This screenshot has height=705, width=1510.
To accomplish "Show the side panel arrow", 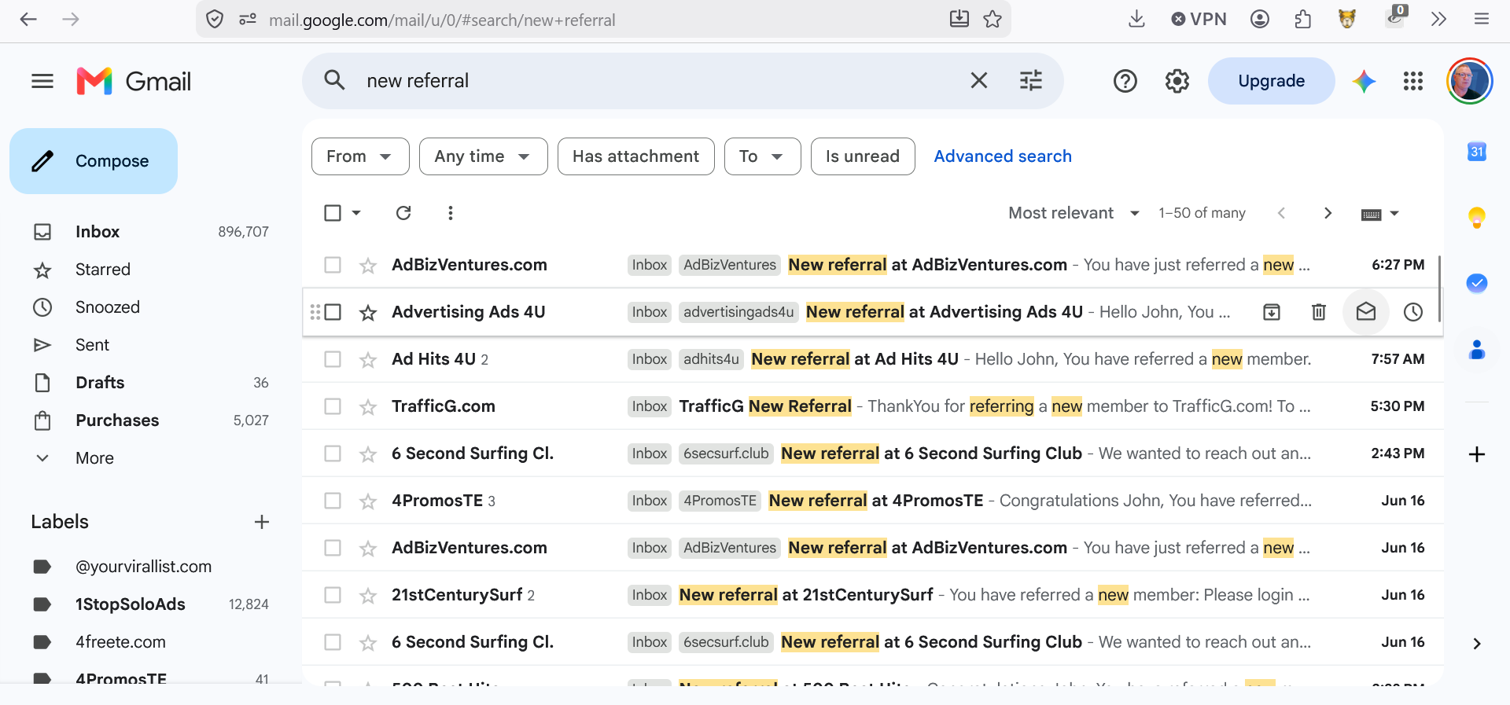I will pyautogui.click(x=1477, y=644).
